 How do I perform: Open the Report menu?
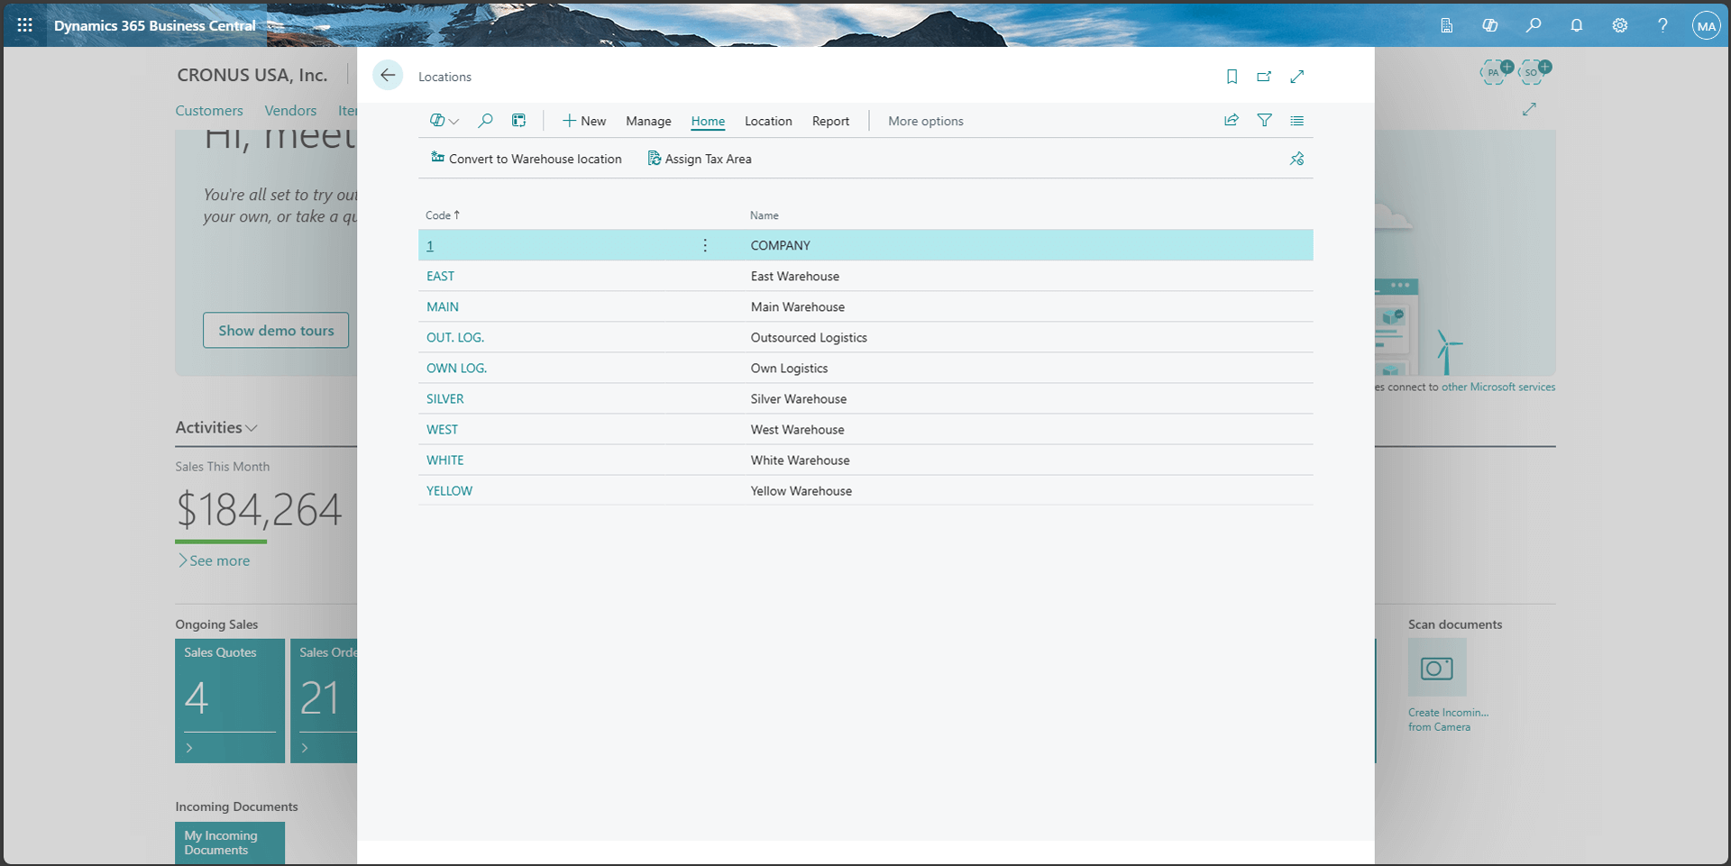coord(830,121)
